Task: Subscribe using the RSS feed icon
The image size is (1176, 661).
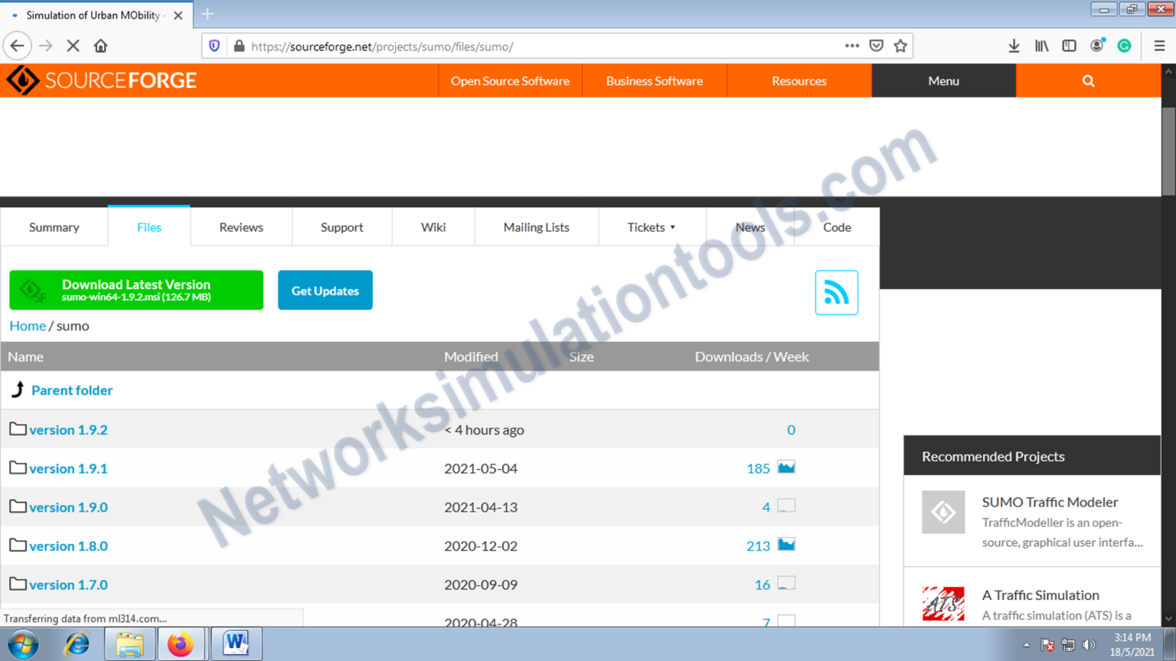Action: 836,292
